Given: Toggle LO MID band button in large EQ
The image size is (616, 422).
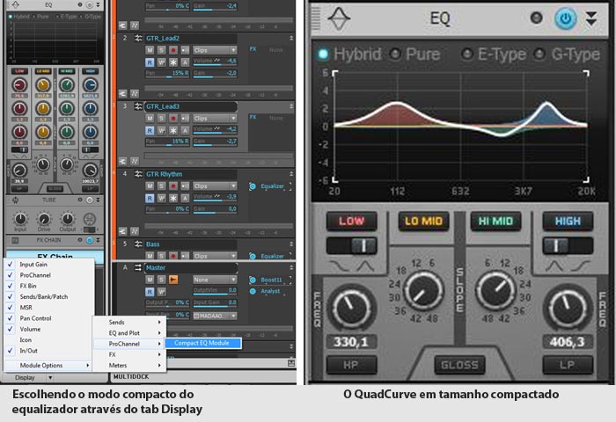Looking at the screenshot, I should tap(423, 221).
